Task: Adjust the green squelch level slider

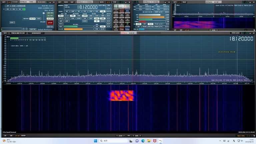Action: [79, 26]
